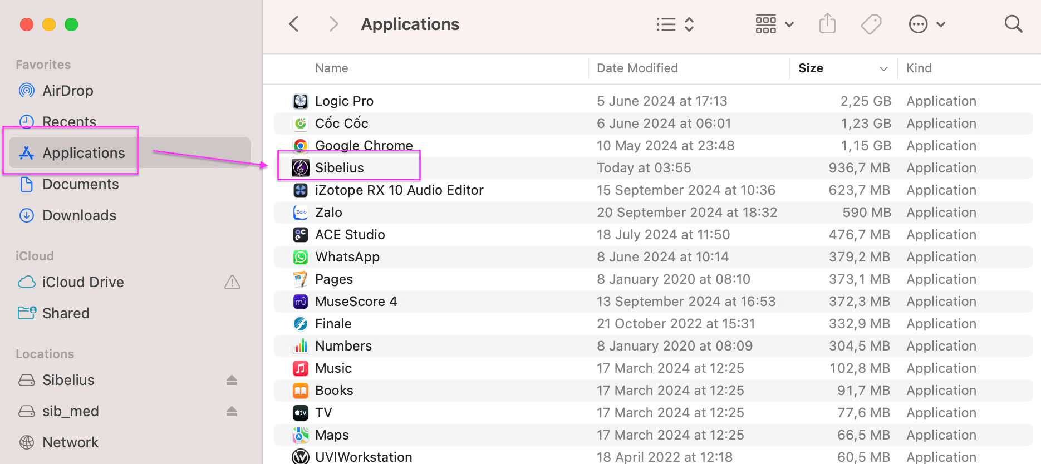Image resolution: width=1041 pixels, height=464 pixels.
Task: Sort by Date Modified column header
Action: pos(637,68)
